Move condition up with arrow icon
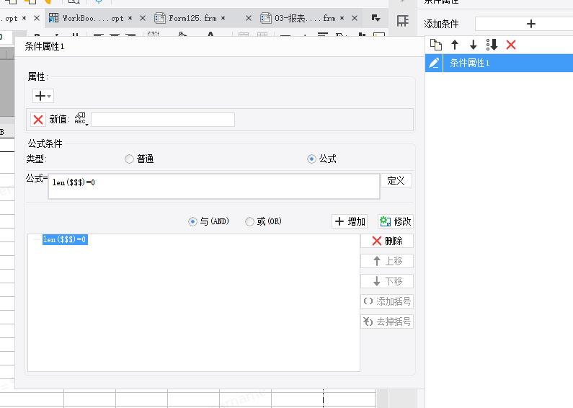 pyautogui.click(x=455, y=45)
